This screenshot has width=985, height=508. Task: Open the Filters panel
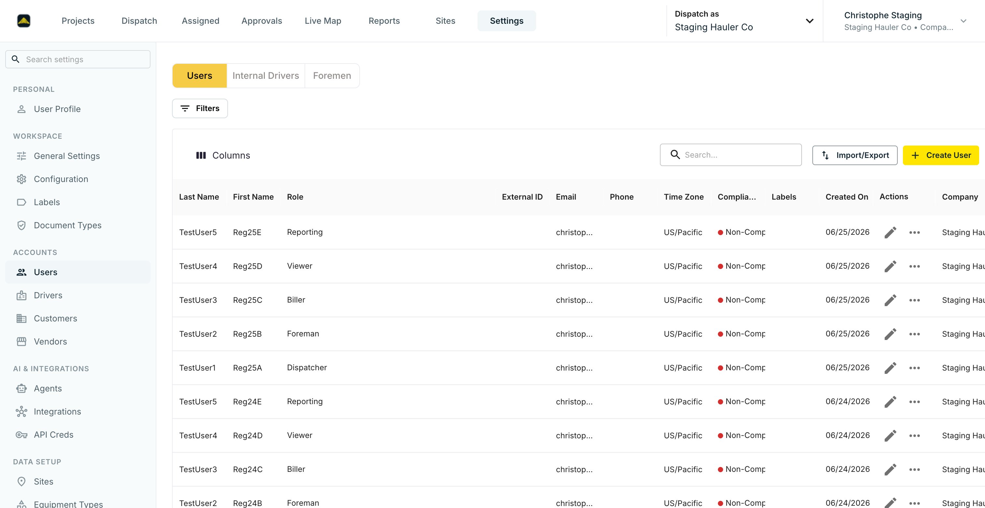200,108
